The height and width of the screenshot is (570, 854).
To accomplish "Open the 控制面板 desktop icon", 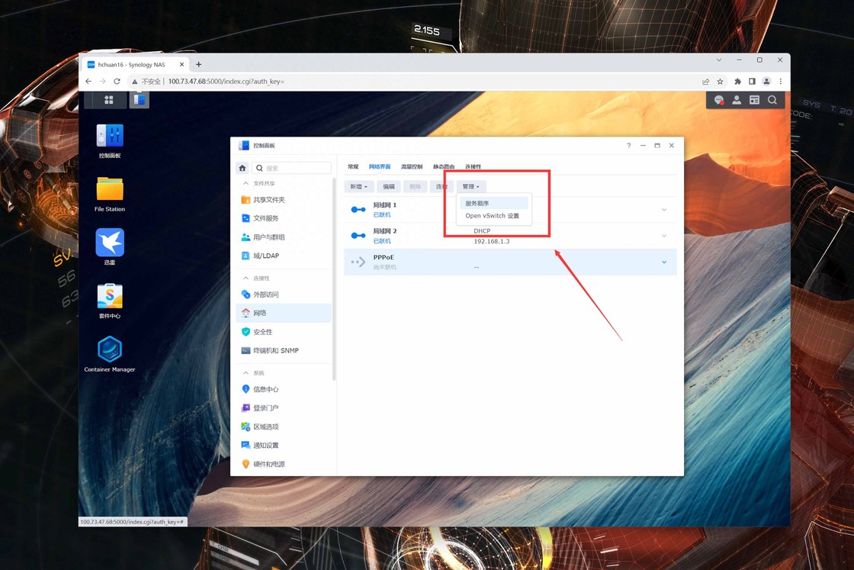I will pos(110,137).
